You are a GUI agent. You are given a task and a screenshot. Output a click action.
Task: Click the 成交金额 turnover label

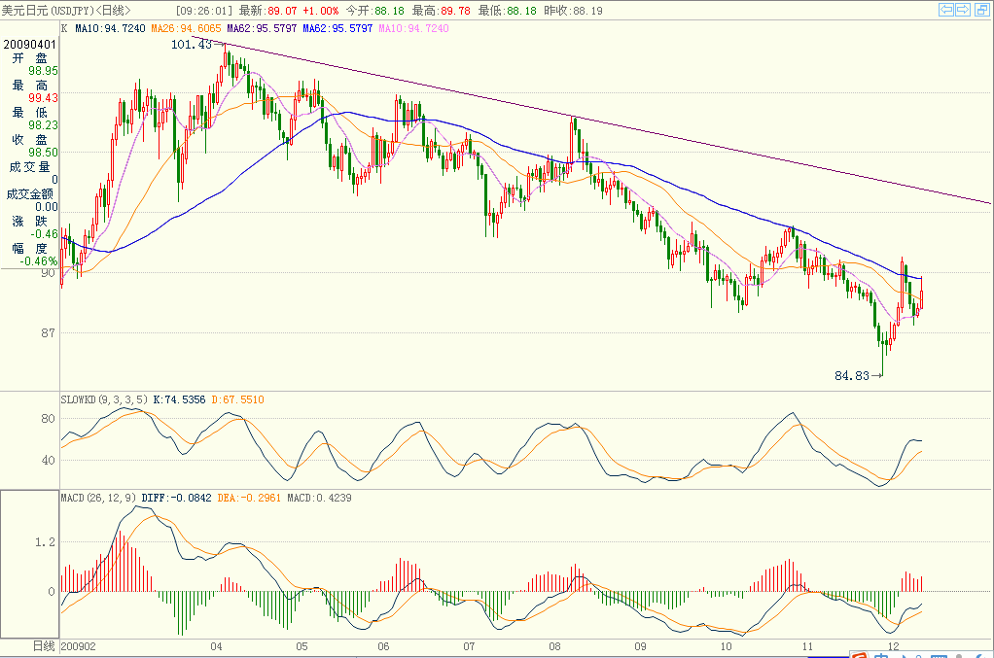(x=30, y=193)
